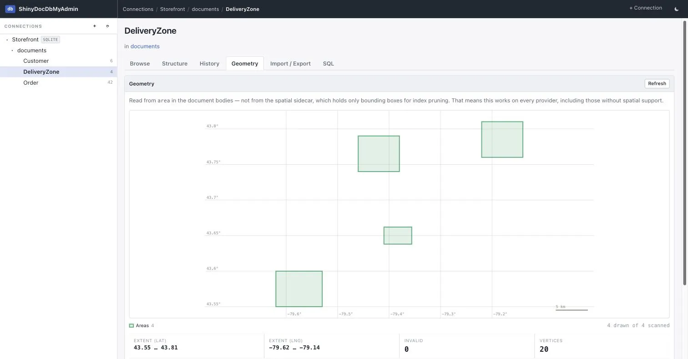
Task: Follow the documents link under DeliveryZone title
Action: point(145,46)
